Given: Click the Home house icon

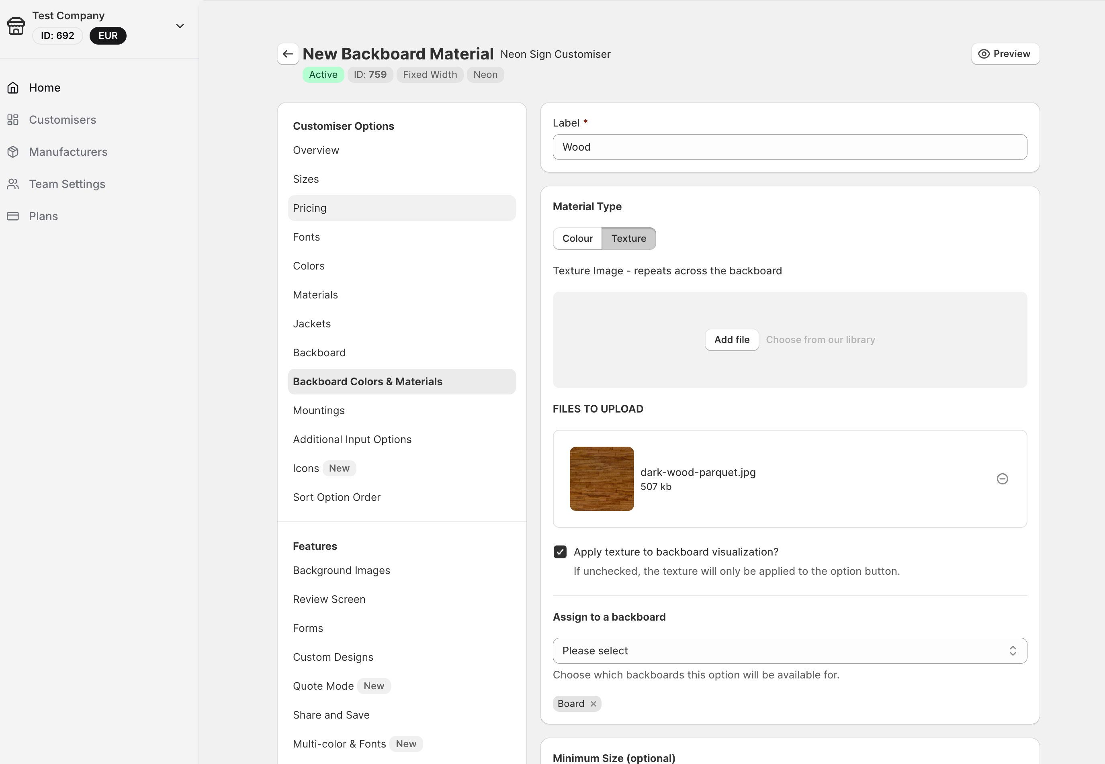Looking at the screenshot, I should point(13,88).
